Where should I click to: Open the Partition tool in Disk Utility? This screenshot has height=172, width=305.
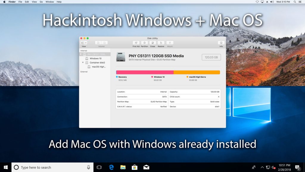(x=144, y=43)
